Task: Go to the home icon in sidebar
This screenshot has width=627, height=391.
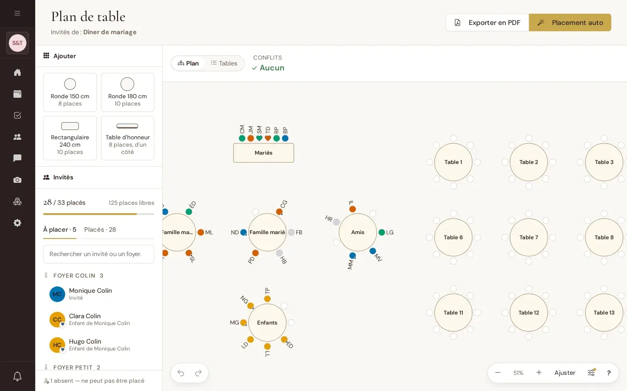Action: (x=18, y=72)
